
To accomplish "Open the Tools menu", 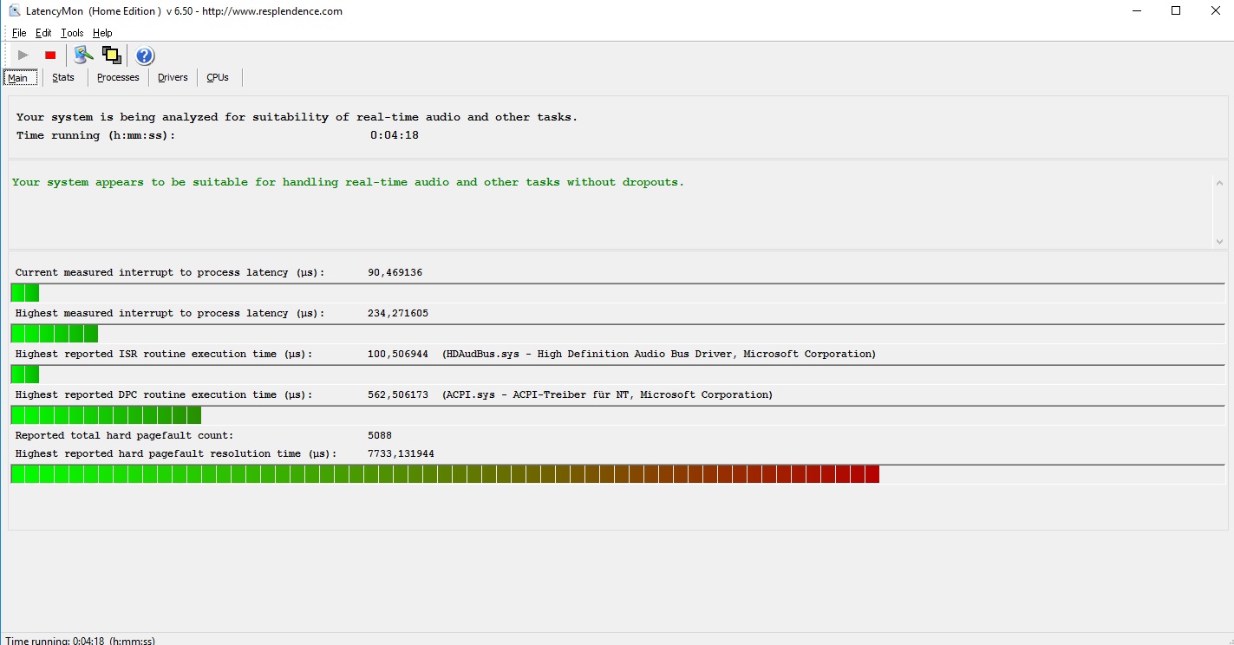I will click(72, 33).
